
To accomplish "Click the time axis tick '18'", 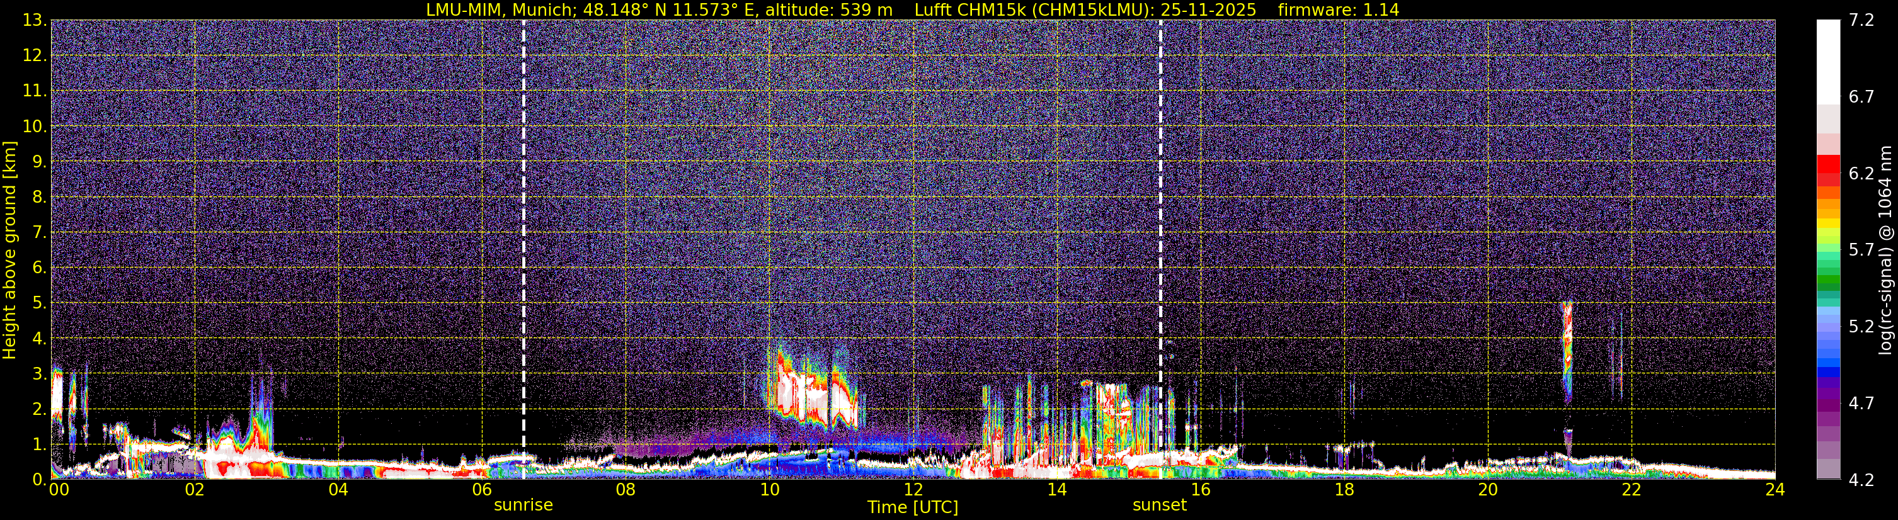I will tap(1344, 489).
